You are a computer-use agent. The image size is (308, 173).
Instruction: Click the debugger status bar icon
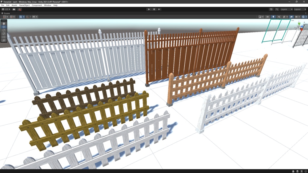point(293,171)
